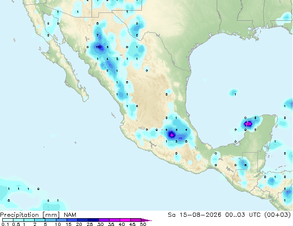This screenshot has height=226, width=293.
Task: Click the "(00+03)" forecast offset text
Action: (x=278, y=215)
